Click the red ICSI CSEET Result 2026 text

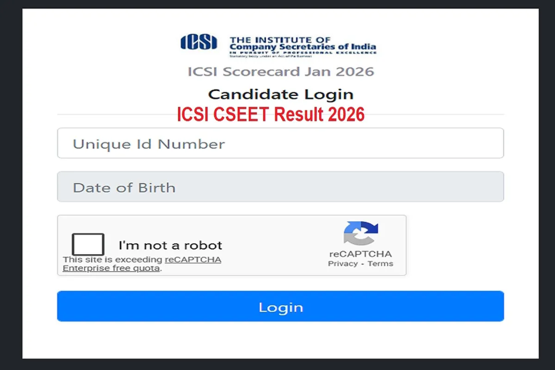coord(271,114)
